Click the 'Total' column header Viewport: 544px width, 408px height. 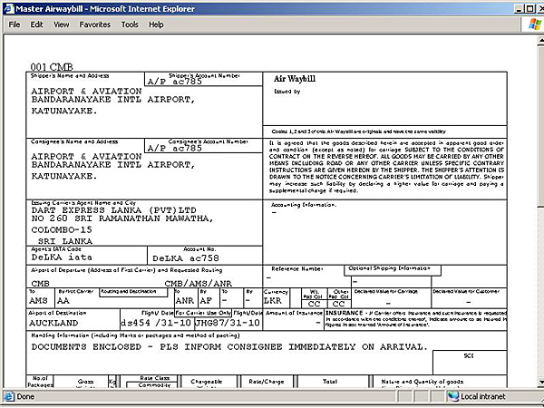coord(330,382)
